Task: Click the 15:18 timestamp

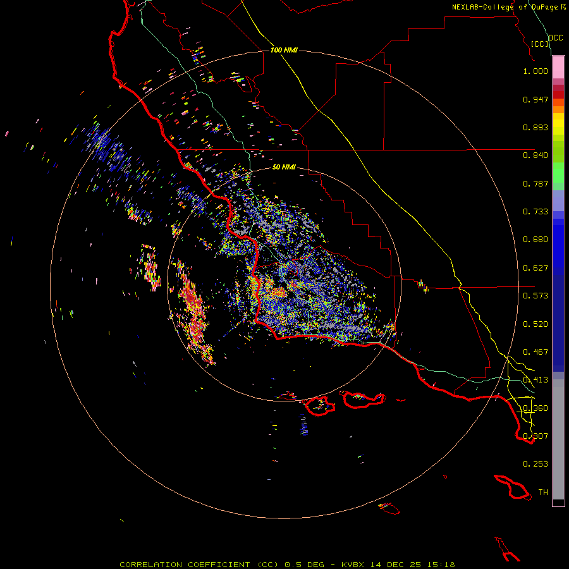Action: [441, 565]
